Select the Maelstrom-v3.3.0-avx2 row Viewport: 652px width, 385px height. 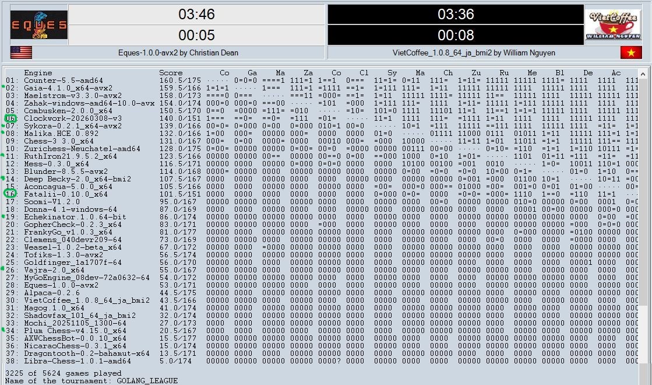[321, 95]
